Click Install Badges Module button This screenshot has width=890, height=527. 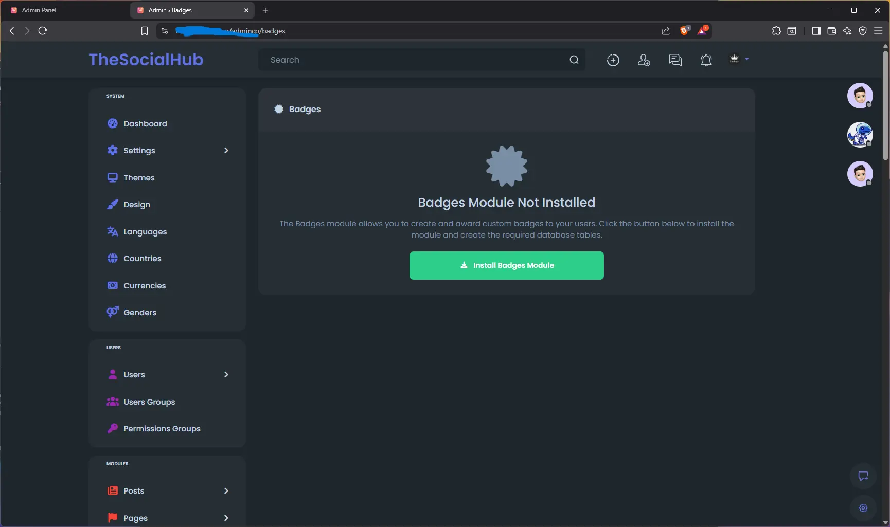[x=506, y=265]
